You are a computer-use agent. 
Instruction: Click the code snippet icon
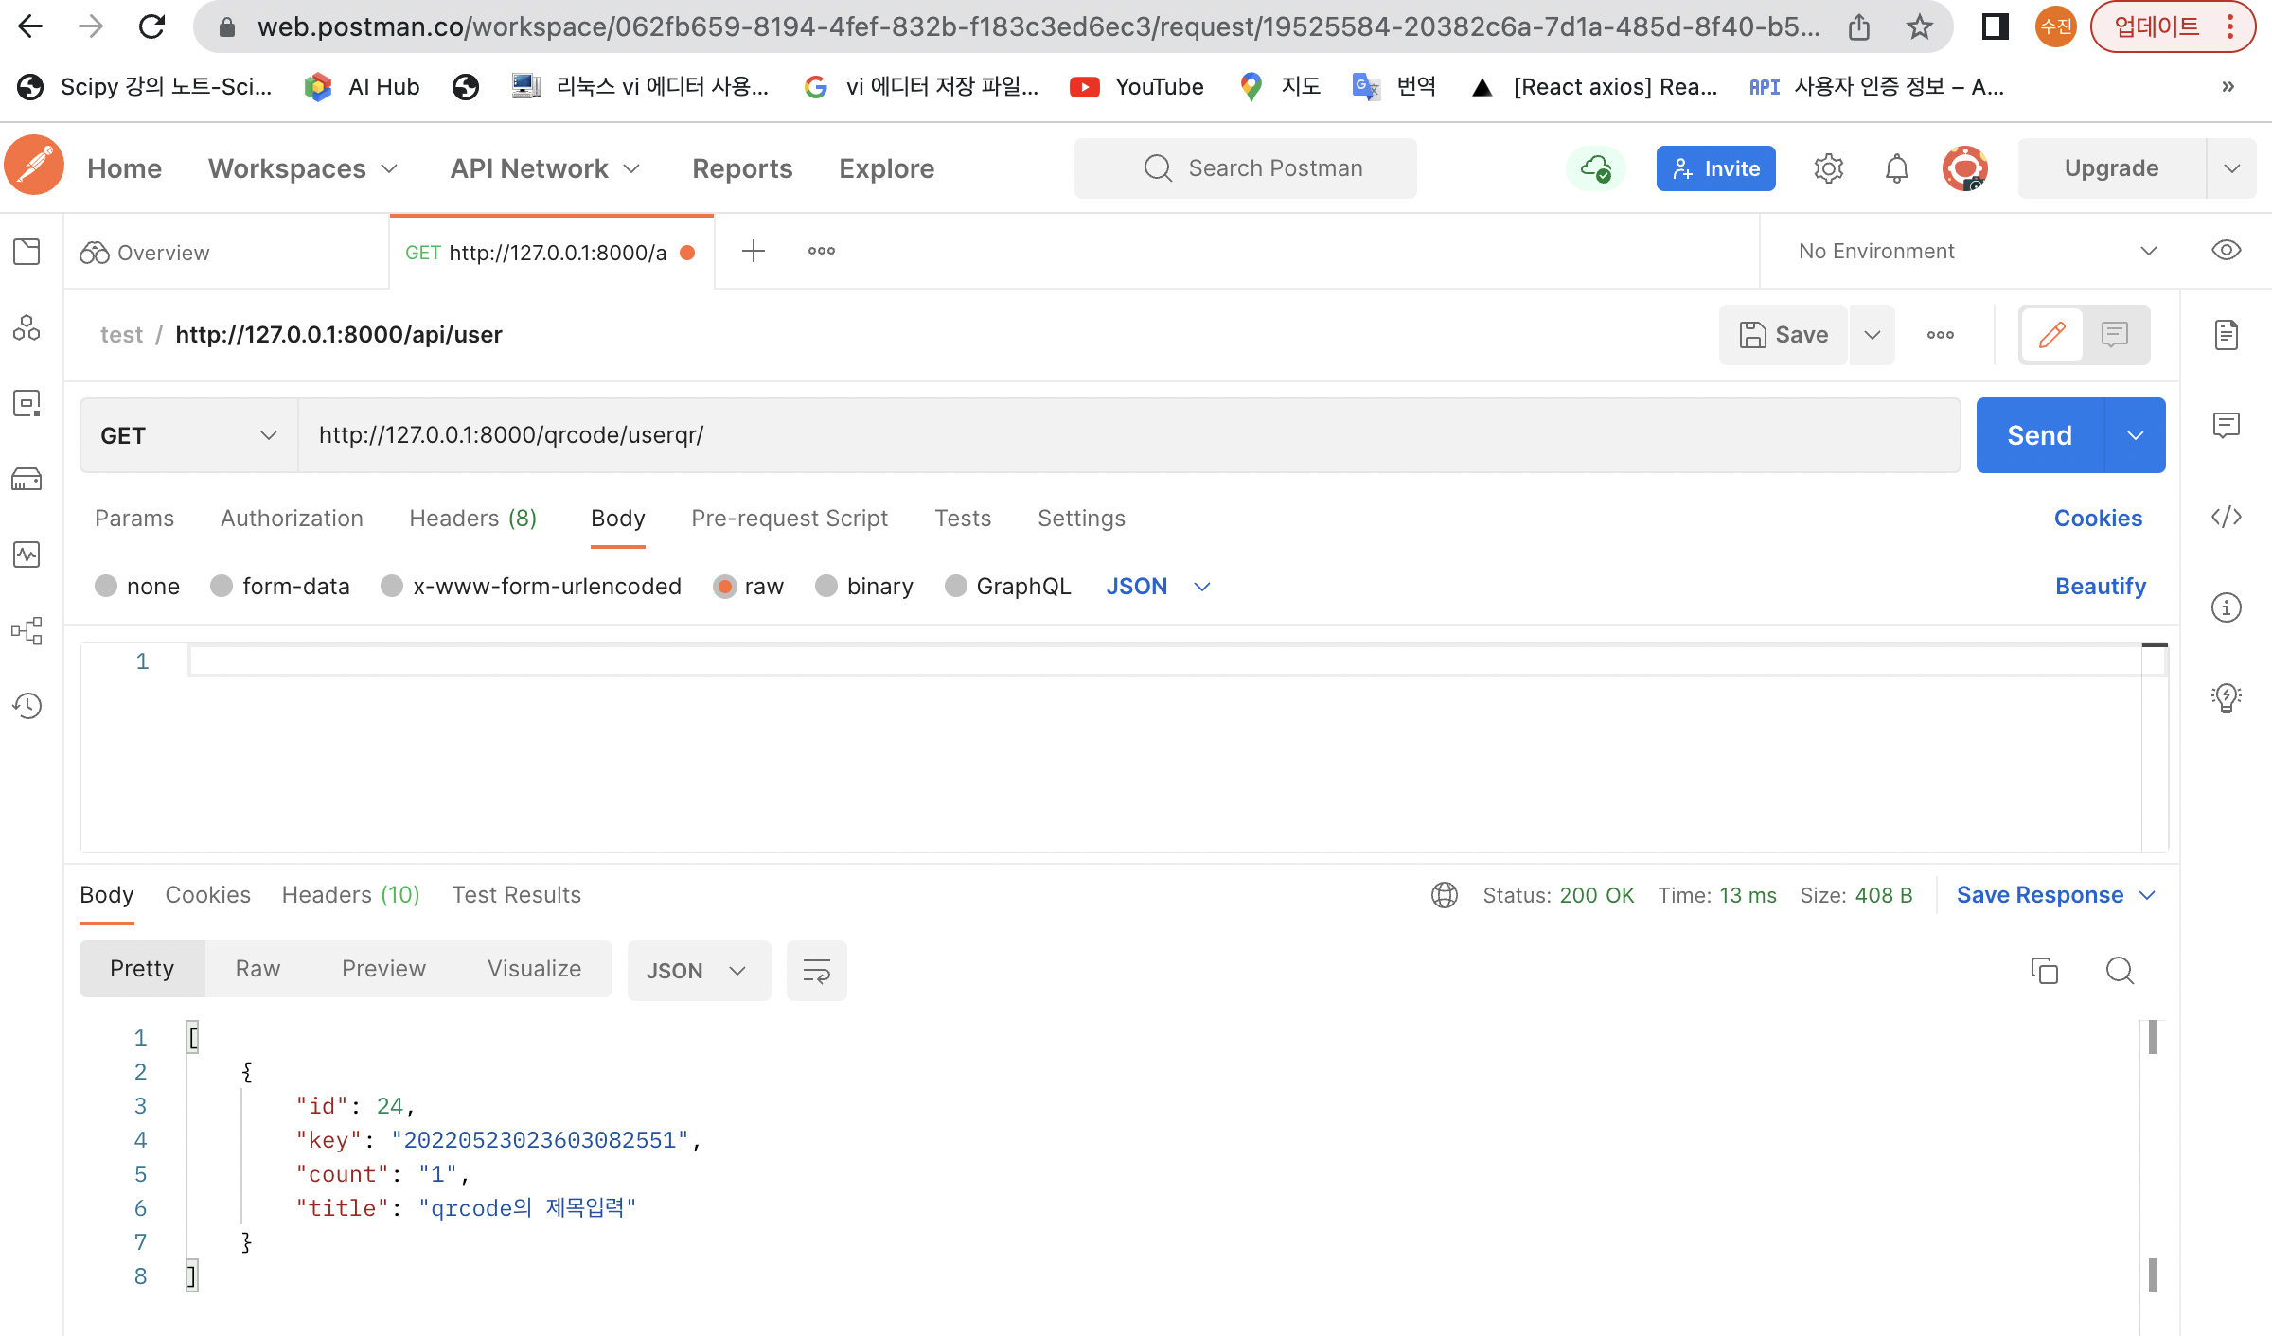pyautogui.click(x=2226, y=517)
